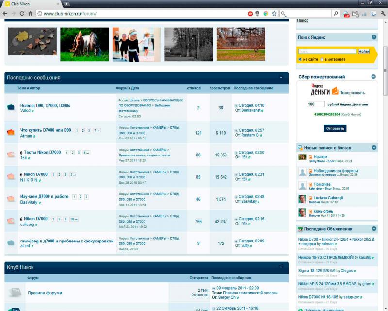Click the address bar URL field
Screen dimensions: 388x311
pos(141,14)
